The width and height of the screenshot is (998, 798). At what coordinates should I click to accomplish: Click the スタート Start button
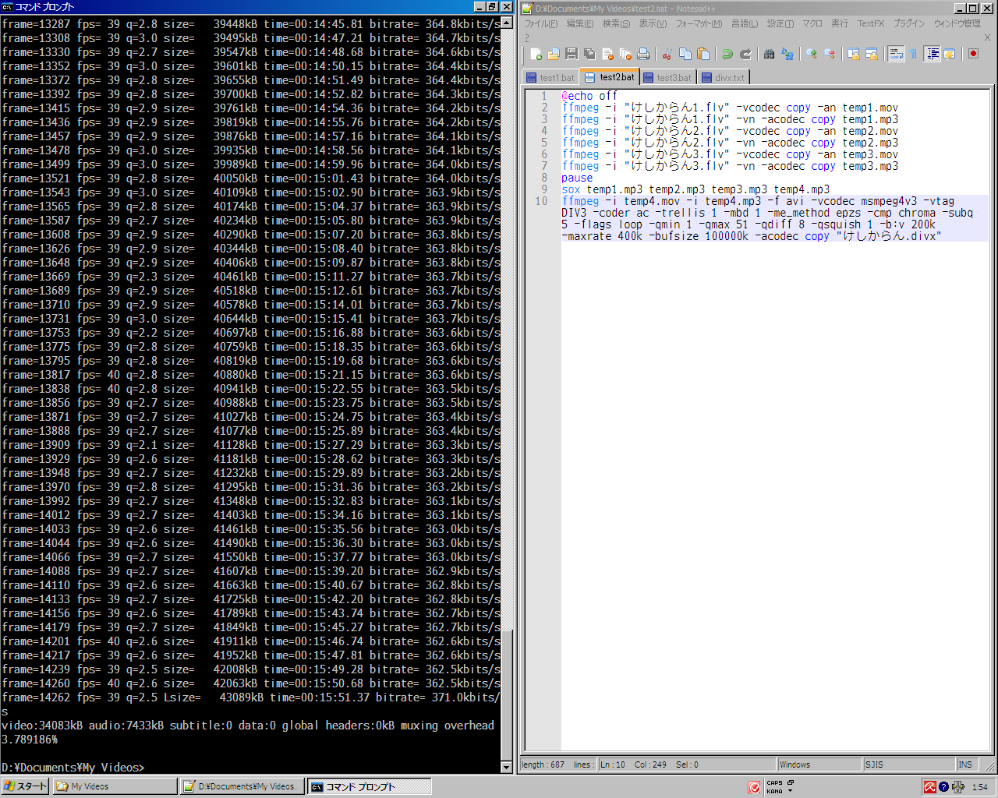point(26,786)
